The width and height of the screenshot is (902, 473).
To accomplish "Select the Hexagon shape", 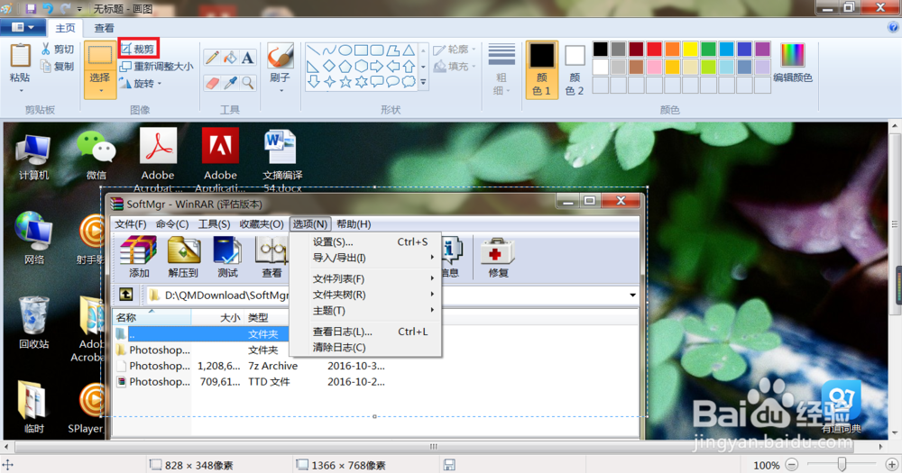I will click(x=361, y=66).
